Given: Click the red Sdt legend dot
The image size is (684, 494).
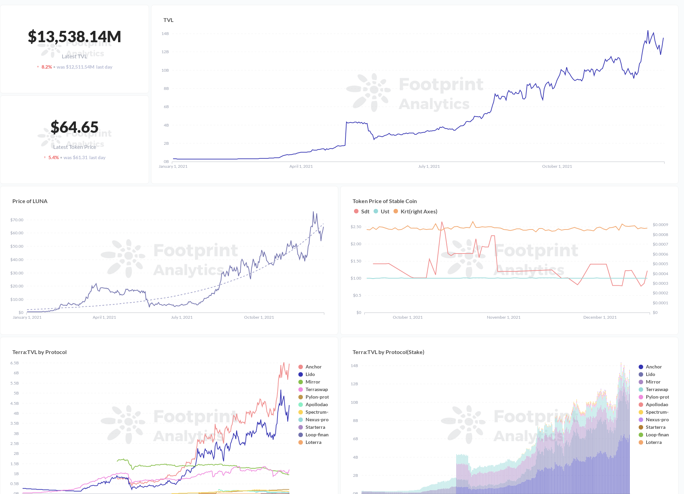Looking at the screenshot, I should tap(356, 212).
